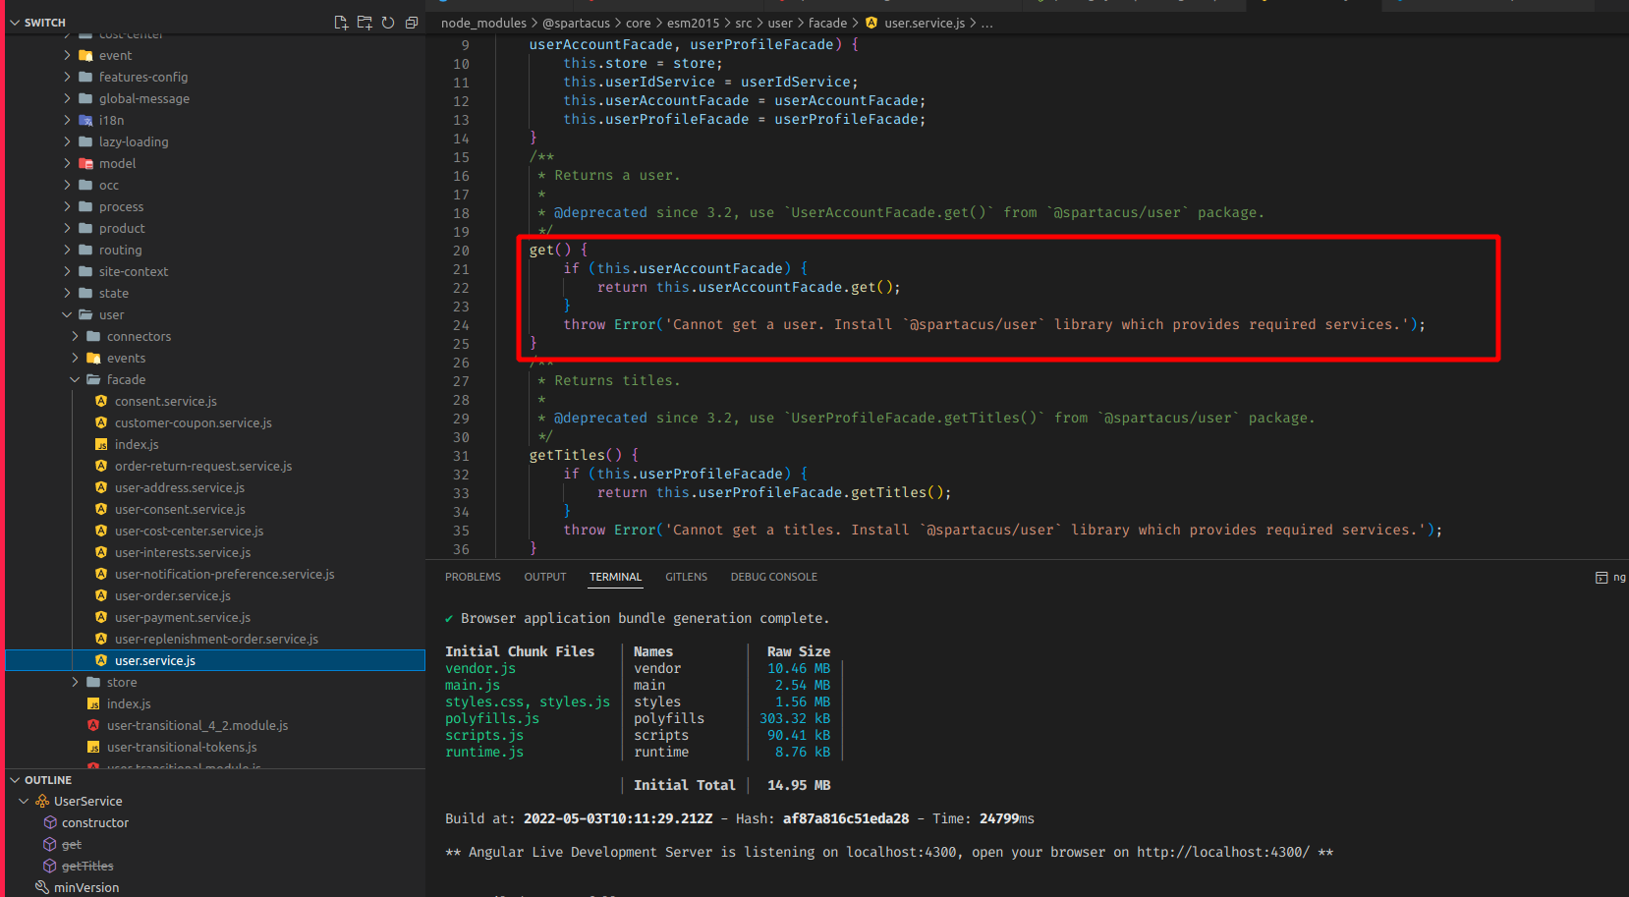Click the New File icon in explorer header
Viewport: 1629px width, 897px height.
341,23
